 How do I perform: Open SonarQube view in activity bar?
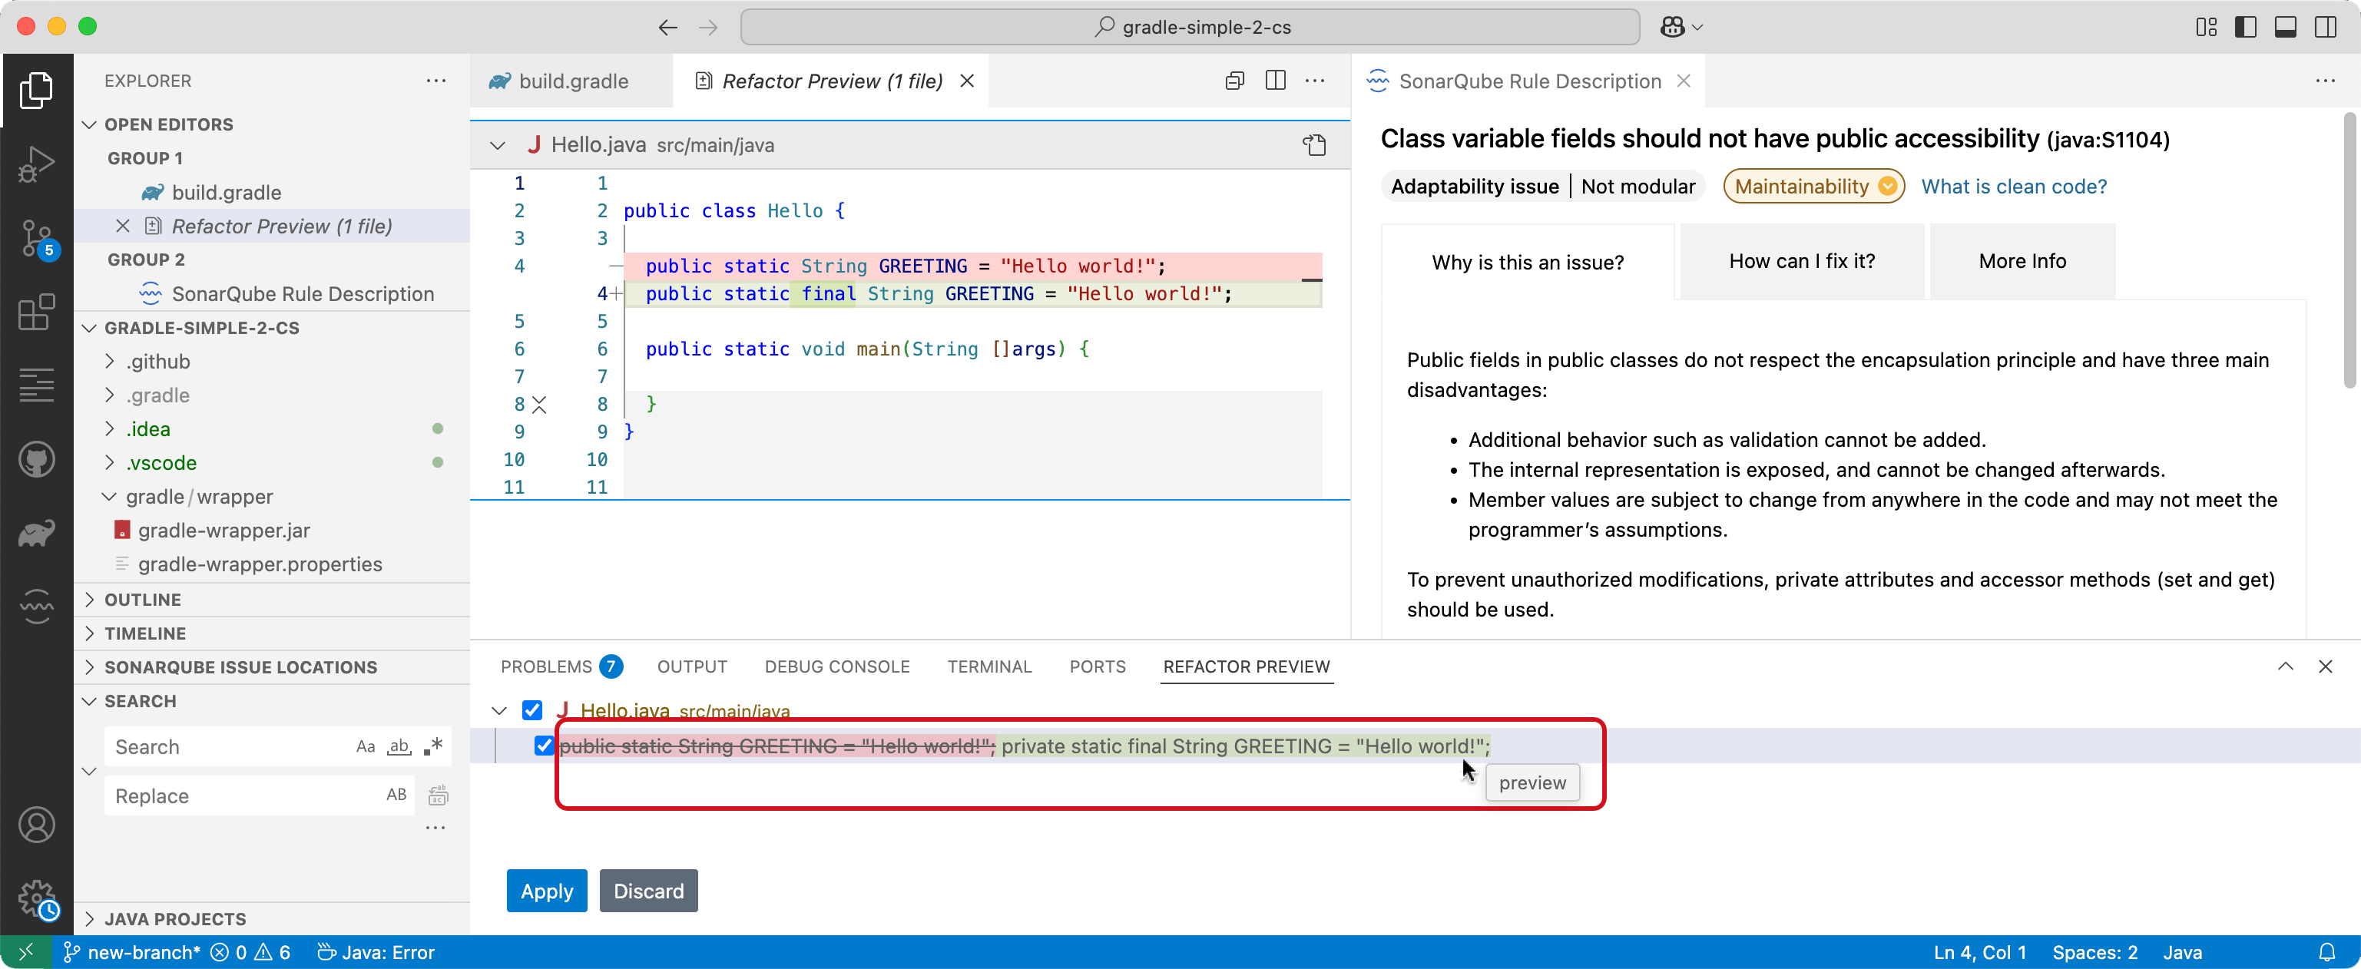37,605
